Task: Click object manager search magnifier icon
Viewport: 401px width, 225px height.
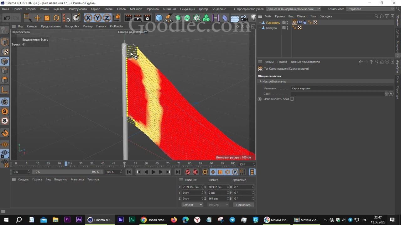Action: pyautogui.click(x=377, y=16)
